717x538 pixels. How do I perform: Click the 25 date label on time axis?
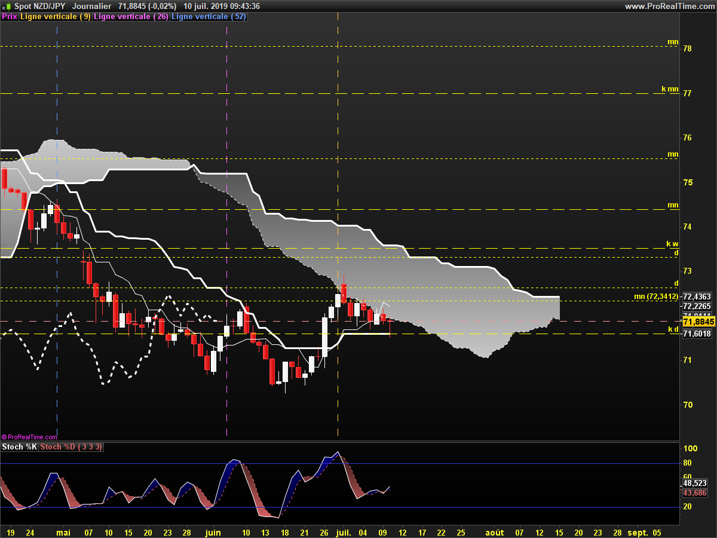pyautogui.click(x=461, y=532)
